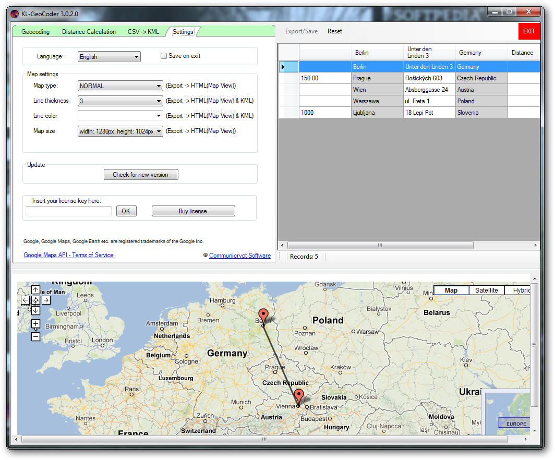Click the Germany column header
555x460 pixels.
coord(481,53)
